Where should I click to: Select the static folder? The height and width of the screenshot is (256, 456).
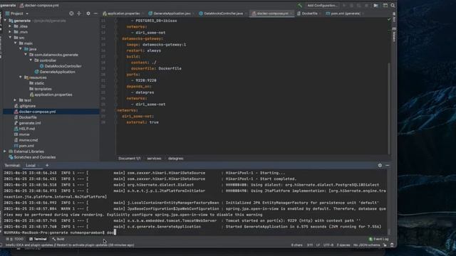[36, 83]
